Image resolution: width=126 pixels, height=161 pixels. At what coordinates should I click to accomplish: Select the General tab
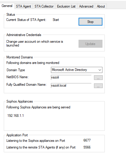pos(7,6)
